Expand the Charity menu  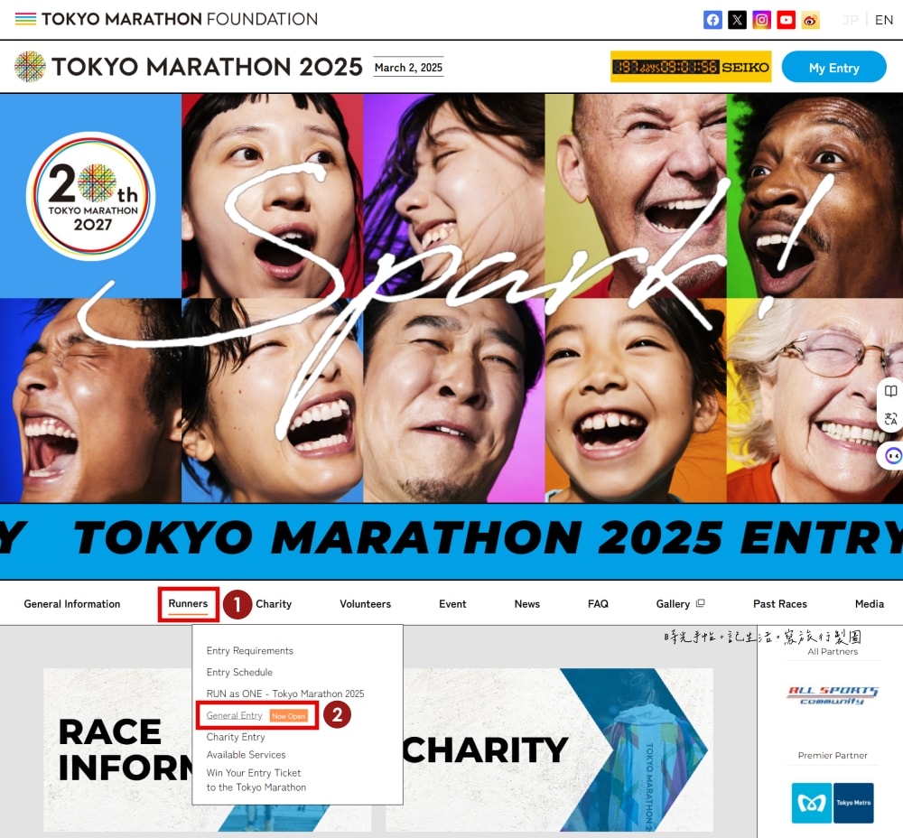click(x=274, y=604)
